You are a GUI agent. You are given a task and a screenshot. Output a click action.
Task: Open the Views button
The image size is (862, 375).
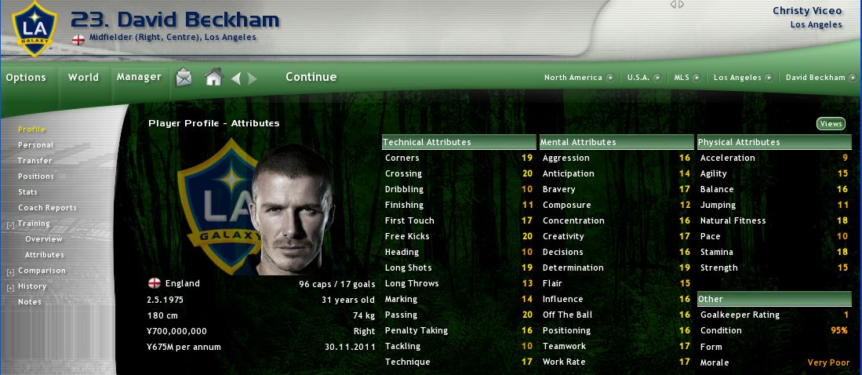pos(831,124)
